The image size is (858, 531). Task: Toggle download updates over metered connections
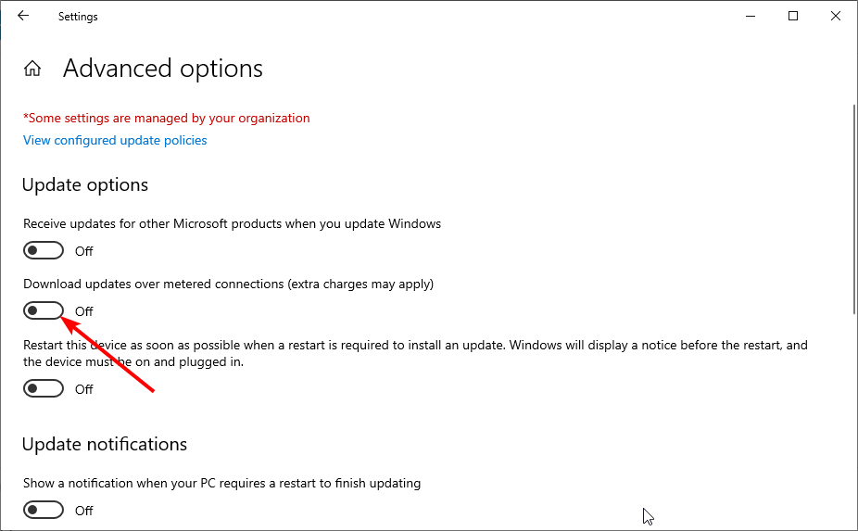point(44,310)
